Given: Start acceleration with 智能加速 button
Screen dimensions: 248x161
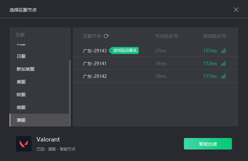Looking at the screenshot, I should [x=208, y=144].
